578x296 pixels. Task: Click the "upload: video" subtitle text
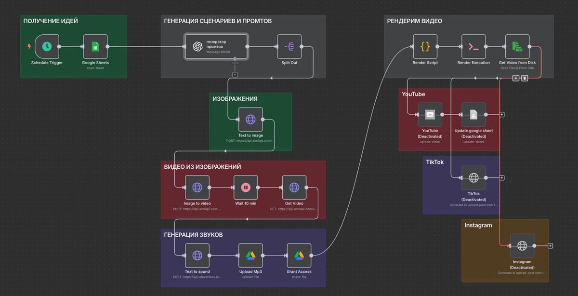pos(430,142)
